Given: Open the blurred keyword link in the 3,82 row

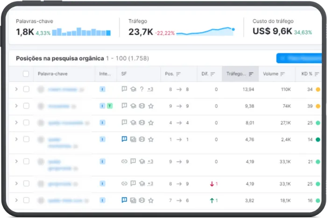Looking at the screenshot, I should (x=65, y=201).
